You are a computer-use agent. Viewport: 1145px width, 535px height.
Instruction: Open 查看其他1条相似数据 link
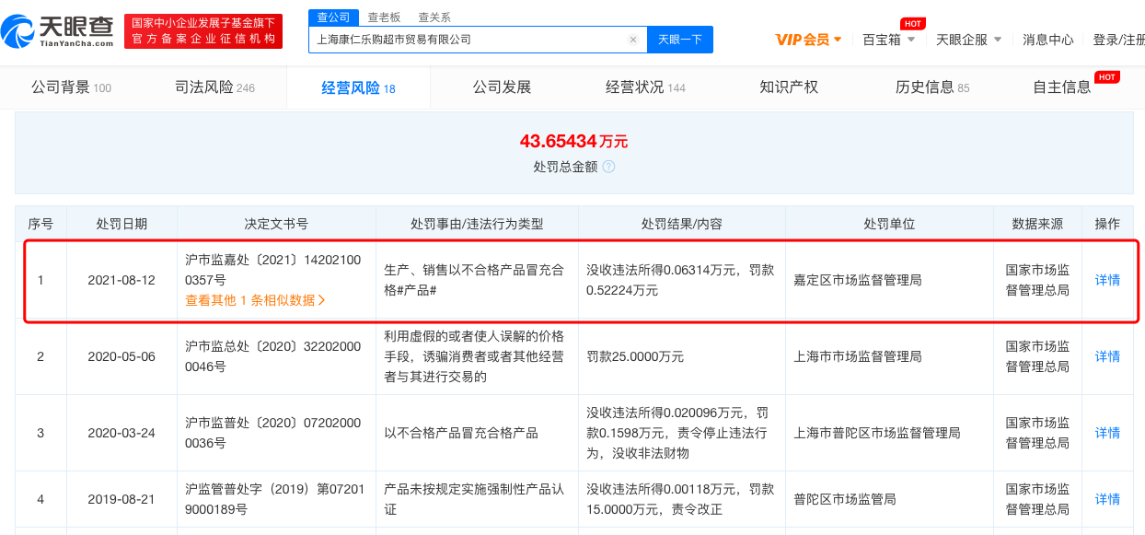(x=255, y=299)
